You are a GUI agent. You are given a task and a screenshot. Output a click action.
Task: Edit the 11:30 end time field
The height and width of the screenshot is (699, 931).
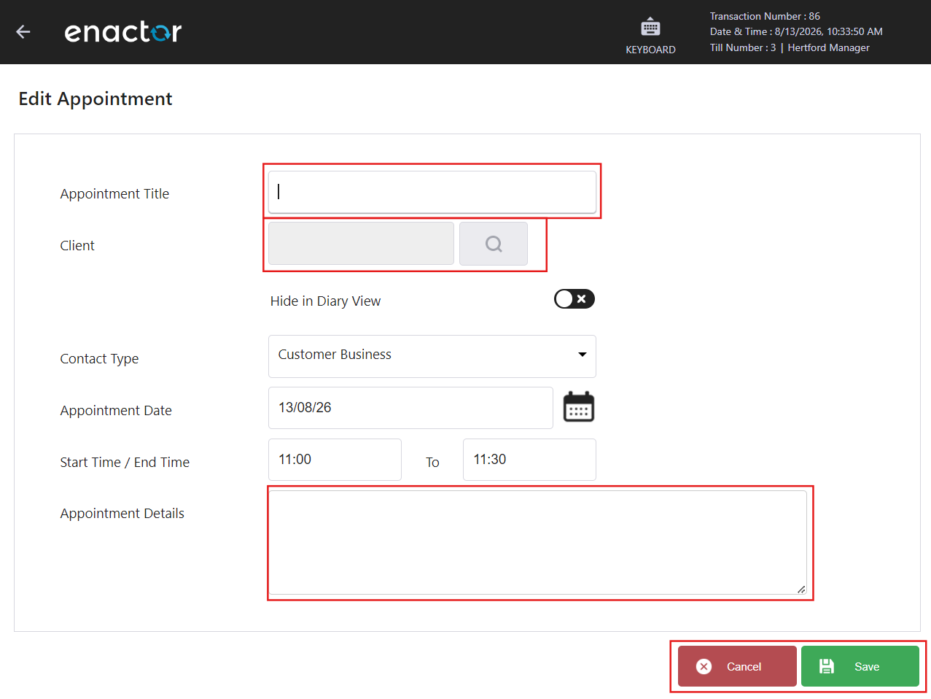[529, 460]
